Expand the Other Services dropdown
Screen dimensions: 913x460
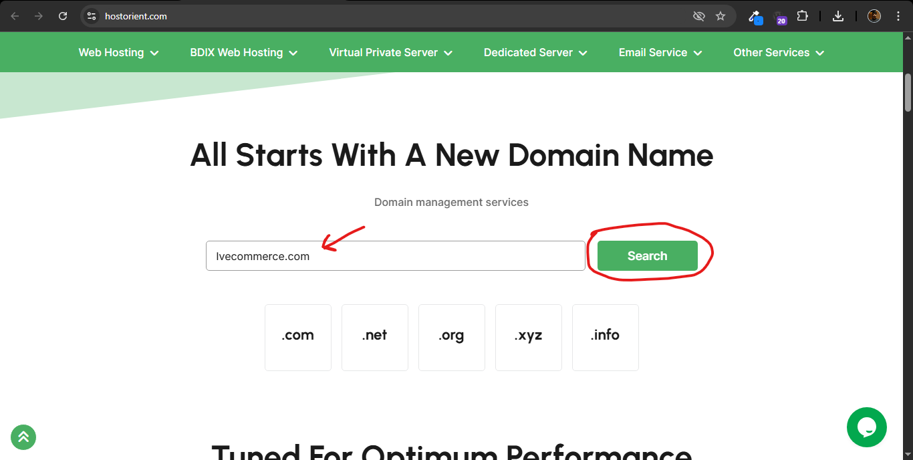pos(778,53)
